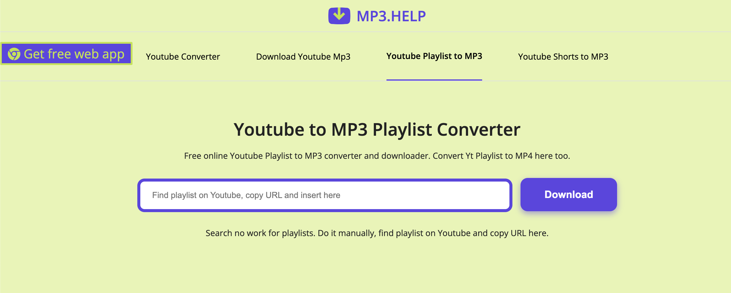Click the MP3.HELP download arrow logo icon
This screenshot has height=293, width=731.
[339, 16]
